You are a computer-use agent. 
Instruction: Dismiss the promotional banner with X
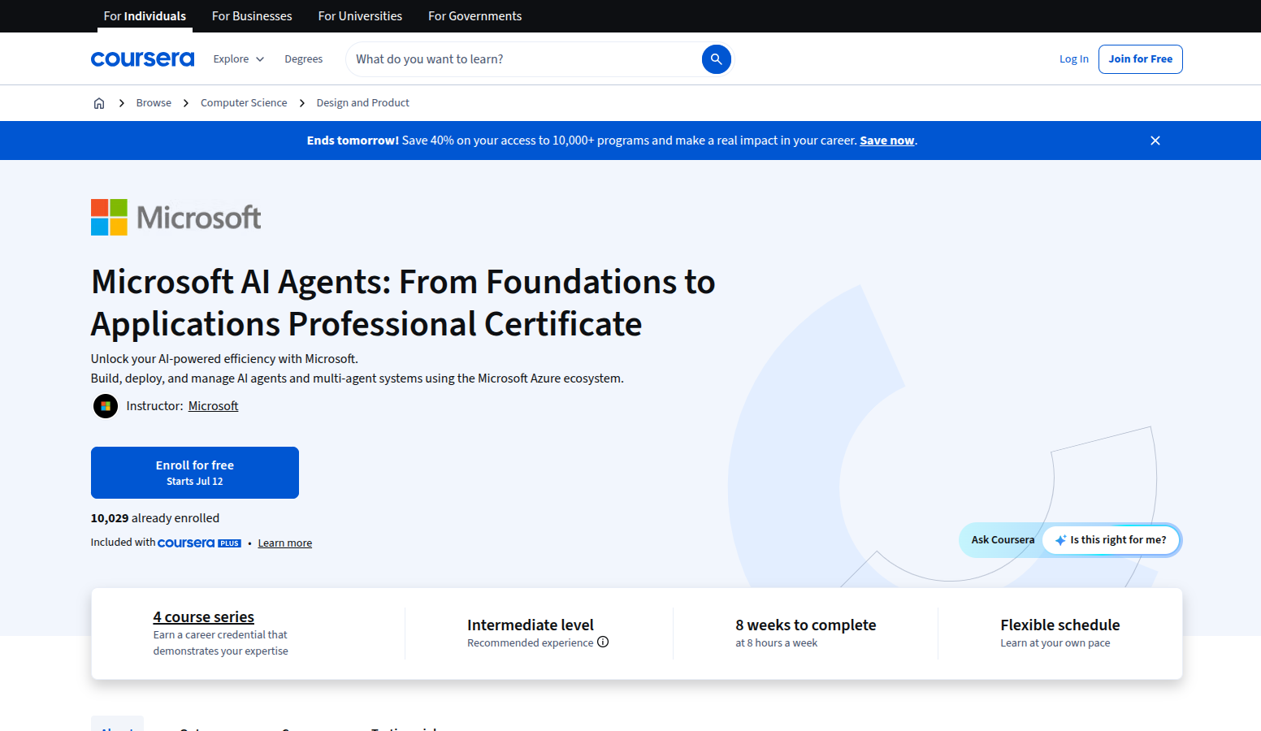coord(1155,141)
